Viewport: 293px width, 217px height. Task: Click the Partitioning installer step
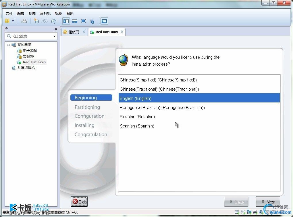87,107
